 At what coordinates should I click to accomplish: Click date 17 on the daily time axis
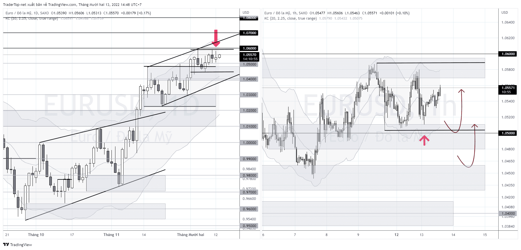(x=72, y=235)
